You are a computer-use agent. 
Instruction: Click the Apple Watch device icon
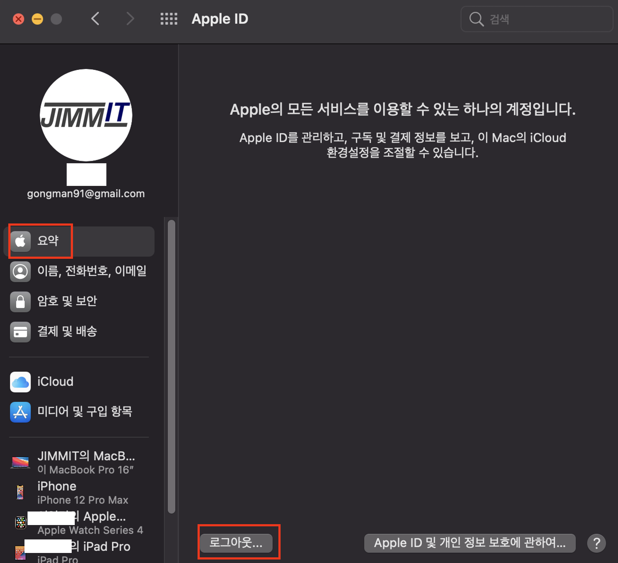point(21,522)
